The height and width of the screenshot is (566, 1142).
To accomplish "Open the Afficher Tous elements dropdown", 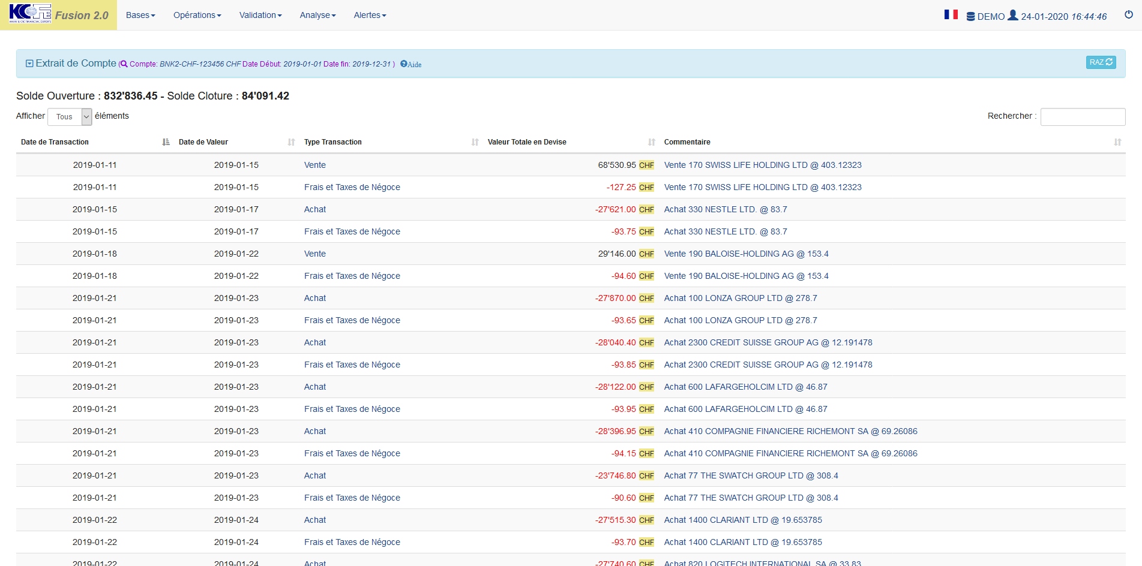I will (70, 116).
